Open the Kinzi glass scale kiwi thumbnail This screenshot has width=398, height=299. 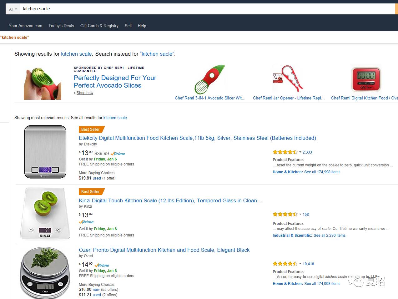click(45, 213)
